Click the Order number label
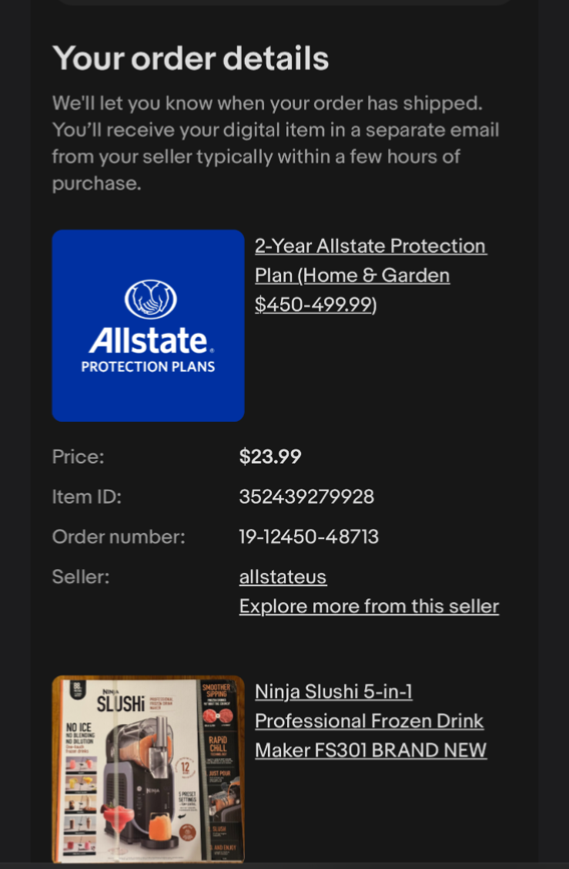569x869 pixels. coord(119,537)
